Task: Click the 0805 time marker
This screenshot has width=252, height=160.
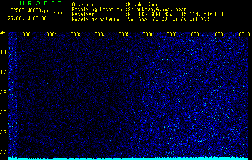Action: click(123, 34)
